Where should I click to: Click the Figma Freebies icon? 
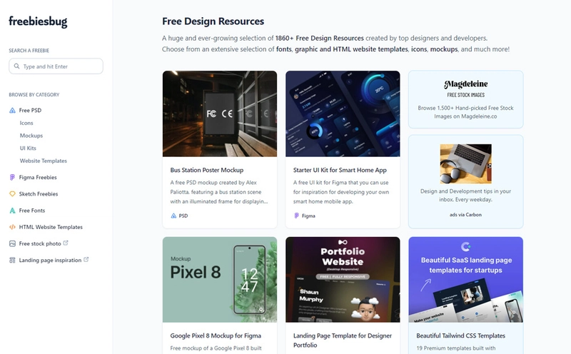12,178
